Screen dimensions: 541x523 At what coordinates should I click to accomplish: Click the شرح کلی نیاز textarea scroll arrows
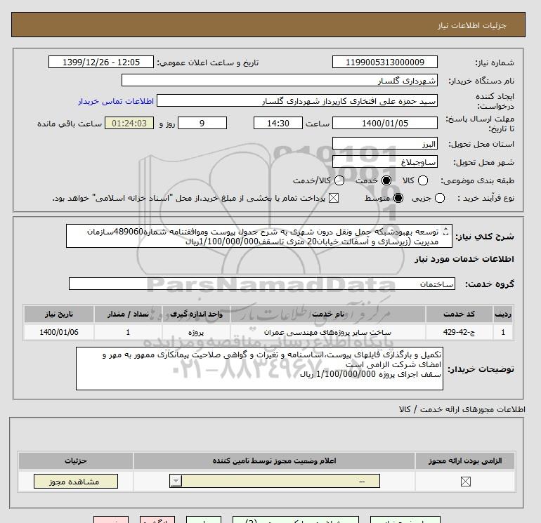(x=445, y=232)
